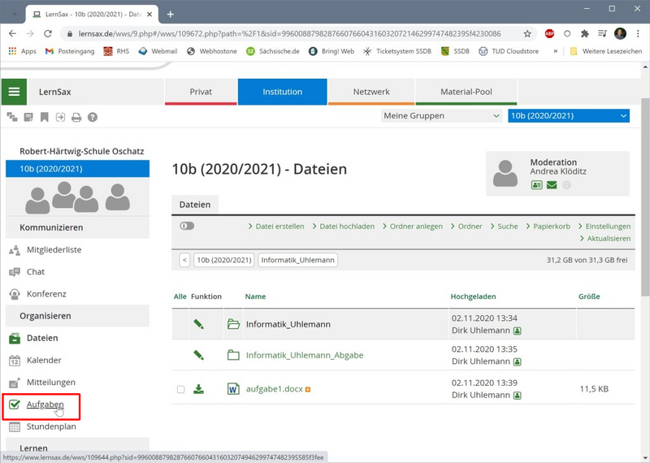The height and width of the screenshot is (463, 650).
Task: Send mail to moderator via envelope icon
Action: click(552, 185)
